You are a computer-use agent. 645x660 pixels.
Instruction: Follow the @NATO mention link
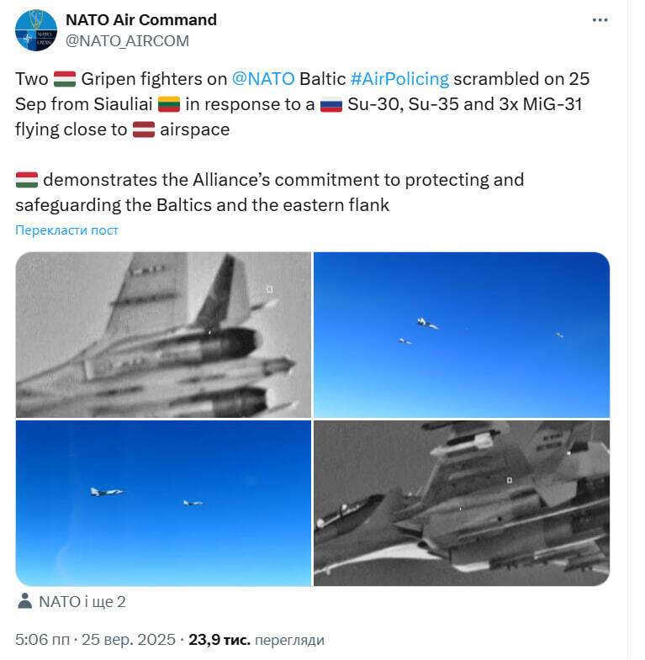coord(263,79)
